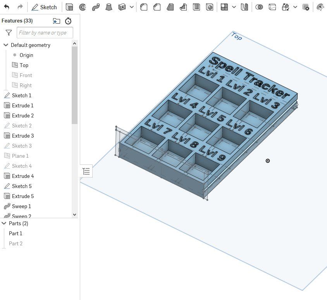Click the feature filter funnel icon
The image size is (327, 300).
9,33
